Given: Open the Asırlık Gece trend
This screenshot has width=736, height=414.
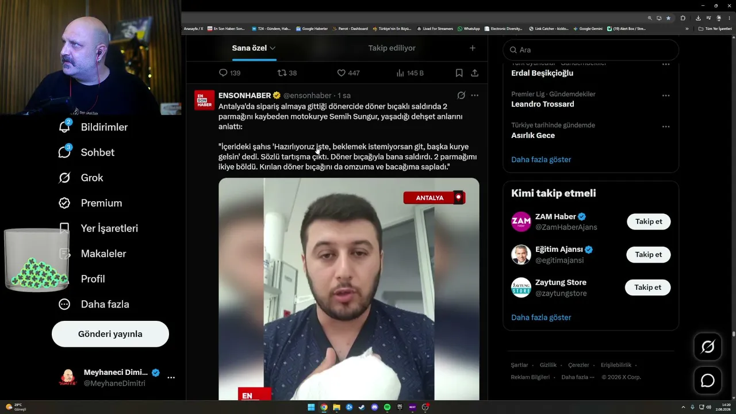Looking at the screenshot, I should click(533, 136).
